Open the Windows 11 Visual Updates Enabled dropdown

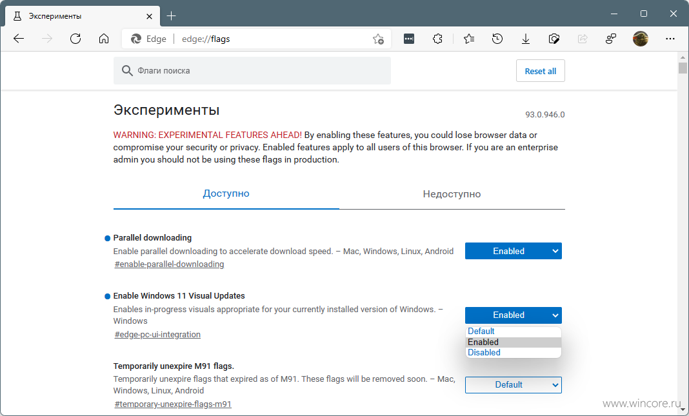click(514, 315)
